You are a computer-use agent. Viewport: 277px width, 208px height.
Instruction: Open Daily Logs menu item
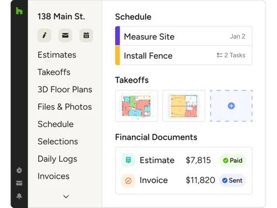tap(57, 159)
